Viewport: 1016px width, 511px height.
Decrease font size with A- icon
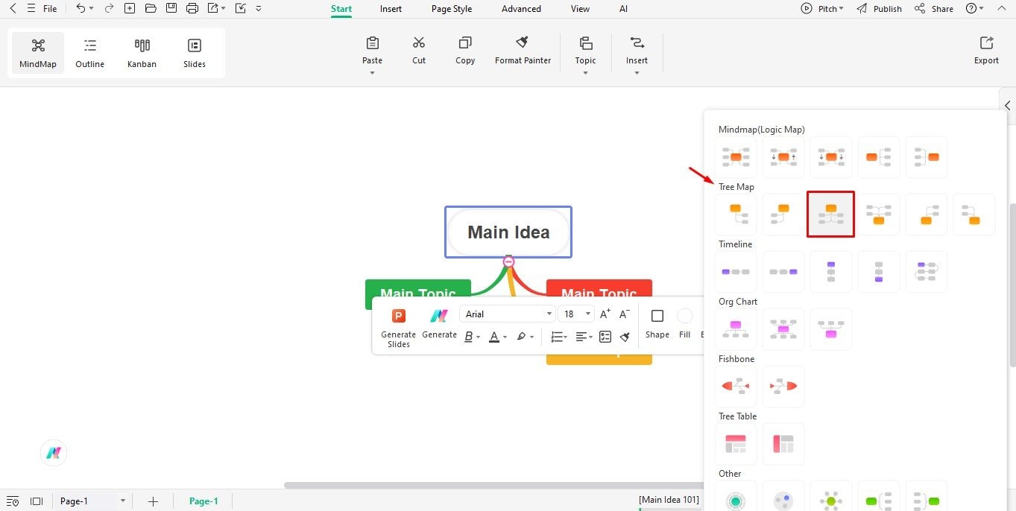pyautogui.click(x=625, y=314)
